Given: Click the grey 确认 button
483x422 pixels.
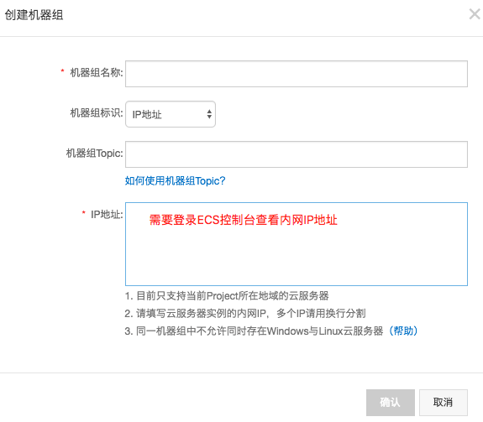Looking at the screenshot, I should tap(391, 403).
